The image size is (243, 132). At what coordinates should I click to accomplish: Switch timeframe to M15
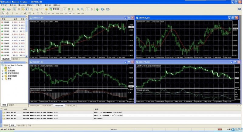(57, 13)
